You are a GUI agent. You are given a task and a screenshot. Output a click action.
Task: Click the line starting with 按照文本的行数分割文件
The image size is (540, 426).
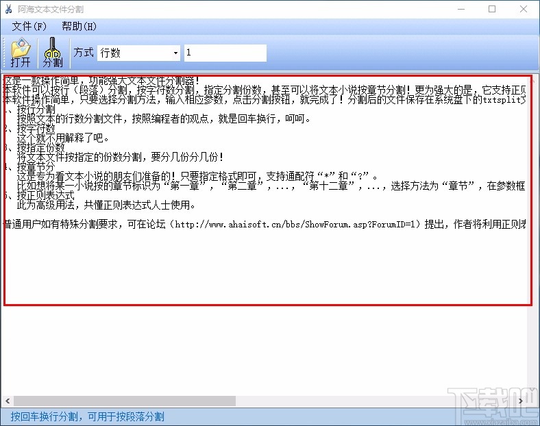(x=164, y=118)
